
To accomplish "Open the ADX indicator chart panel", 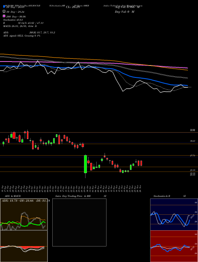I will pyautogui.click(x=24, y=214).
